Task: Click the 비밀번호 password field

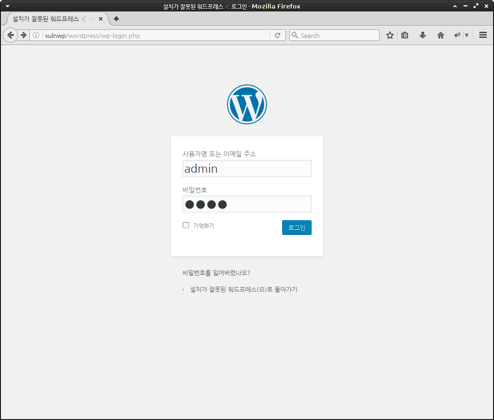Action: click(x=247, y=204)
